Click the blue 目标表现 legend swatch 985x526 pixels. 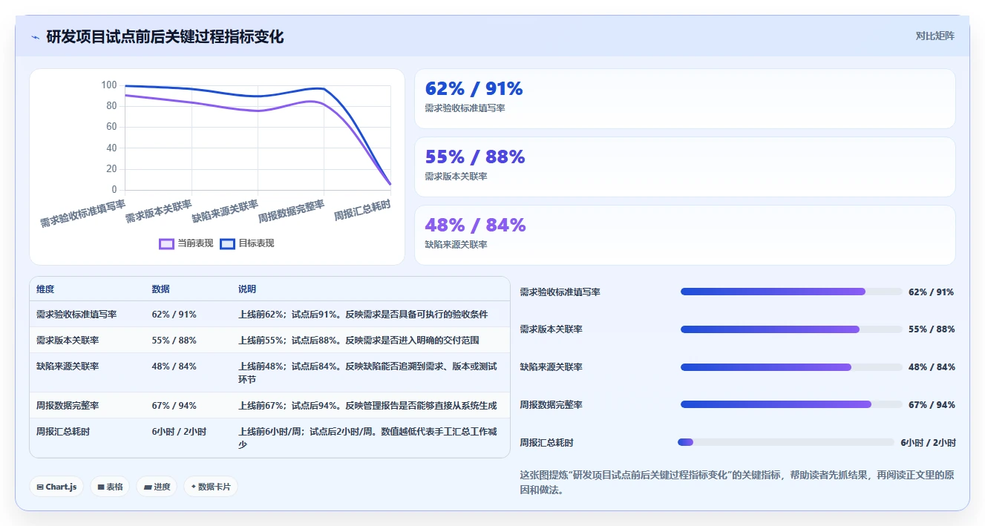228,243
